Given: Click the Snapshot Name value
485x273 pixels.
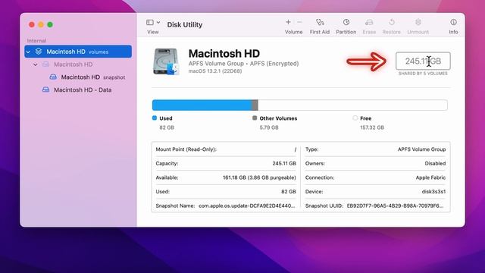Looking at the screenshot, I should tap(247, 206).
